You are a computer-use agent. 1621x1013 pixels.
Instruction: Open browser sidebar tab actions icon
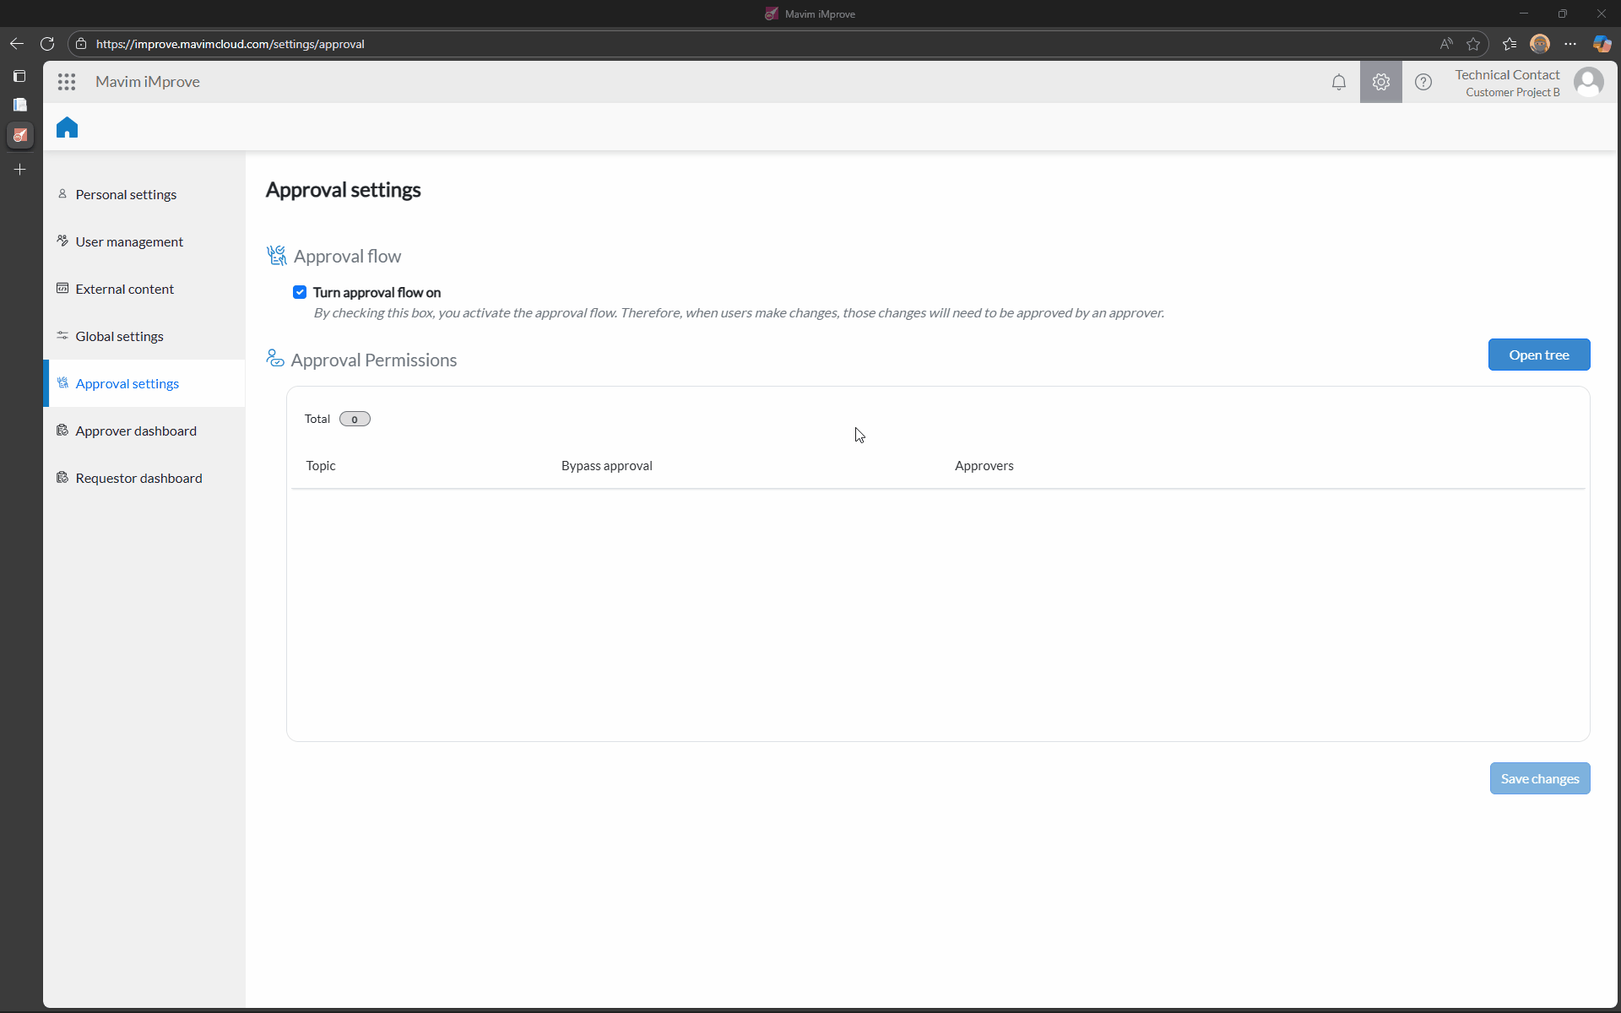point(19,76)
